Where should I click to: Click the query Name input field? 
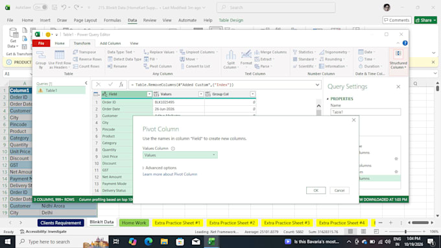[366, 112]
